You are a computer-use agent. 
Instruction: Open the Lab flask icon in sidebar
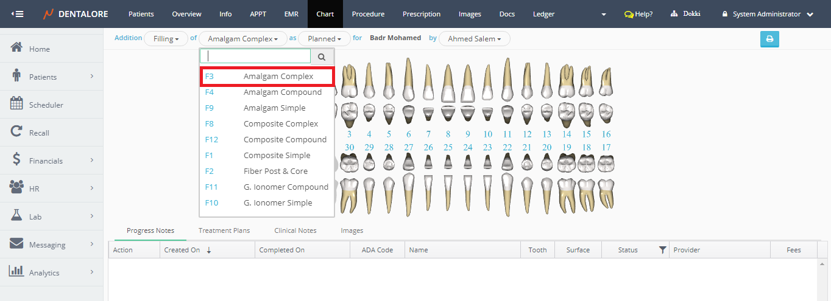click(x=17, y=216)
